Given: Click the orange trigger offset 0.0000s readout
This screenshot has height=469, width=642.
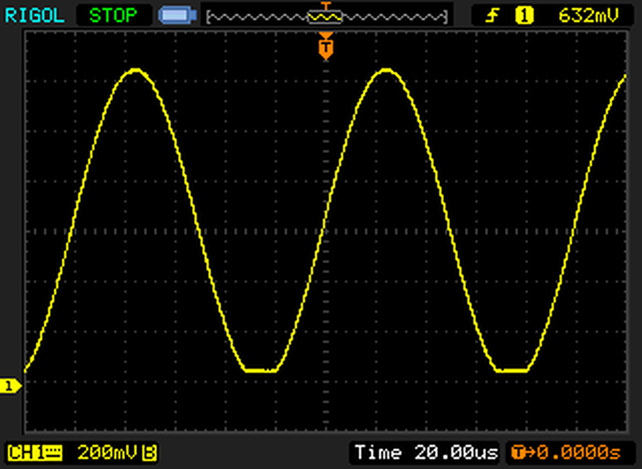Looking at the screenshot, I should coord(566,453).
